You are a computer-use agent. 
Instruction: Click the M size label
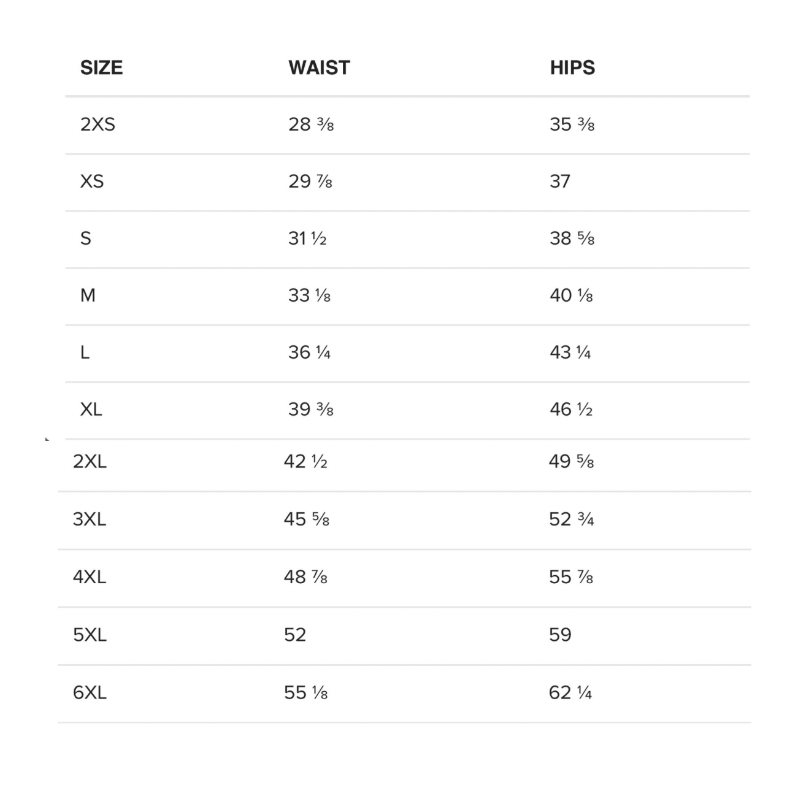point(88,296)
